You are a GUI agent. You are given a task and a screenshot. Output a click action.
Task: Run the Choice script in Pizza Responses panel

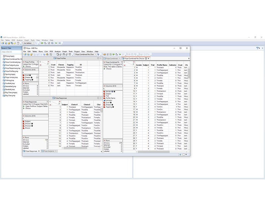[x=28, y=108]
